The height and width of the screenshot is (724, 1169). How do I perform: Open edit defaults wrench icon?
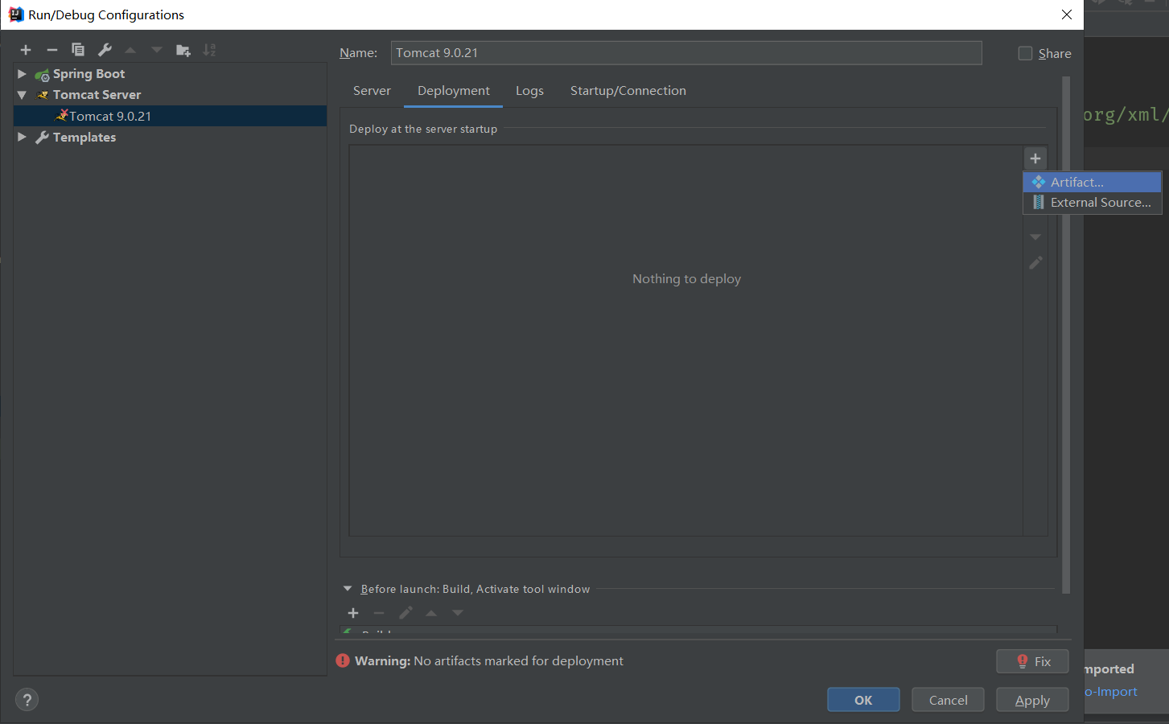click(x=105, y=50)
